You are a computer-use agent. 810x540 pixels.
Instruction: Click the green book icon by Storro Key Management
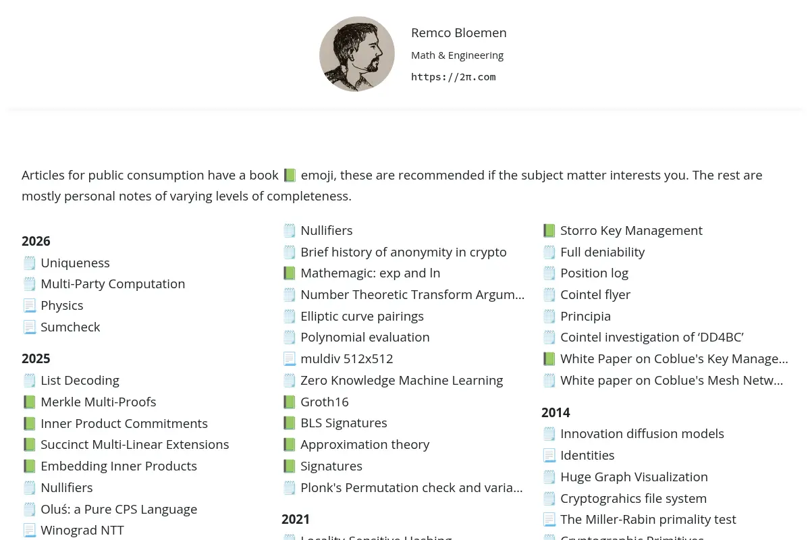tap(549, 230)
